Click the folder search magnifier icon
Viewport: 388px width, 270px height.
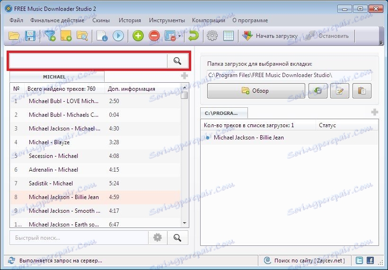pyautogui.click(x=82, y=36)
